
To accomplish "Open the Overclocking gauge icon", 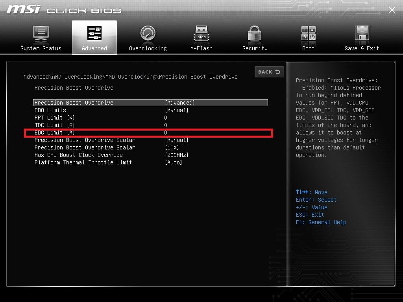I will (148, 33).
